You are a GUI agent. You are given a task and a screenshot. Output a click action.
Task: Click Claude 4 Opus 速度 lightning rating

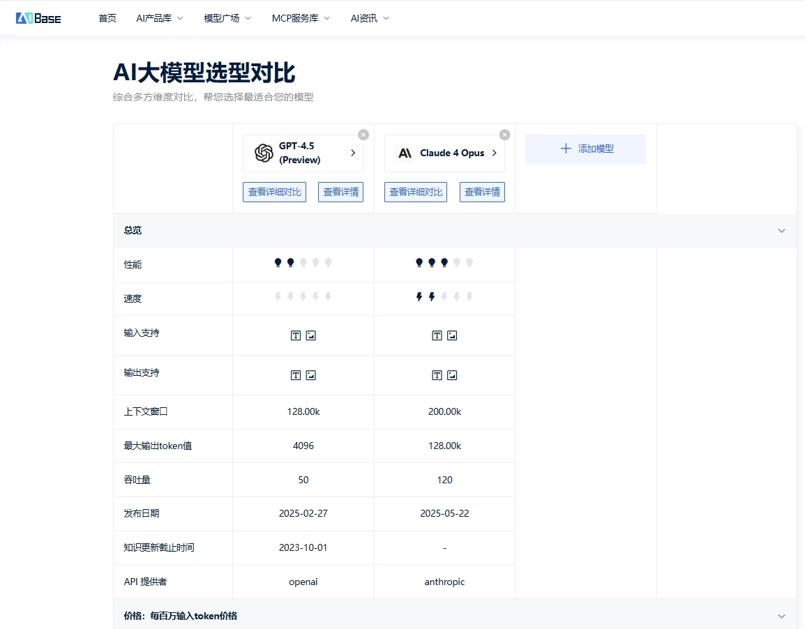point(444,296)
